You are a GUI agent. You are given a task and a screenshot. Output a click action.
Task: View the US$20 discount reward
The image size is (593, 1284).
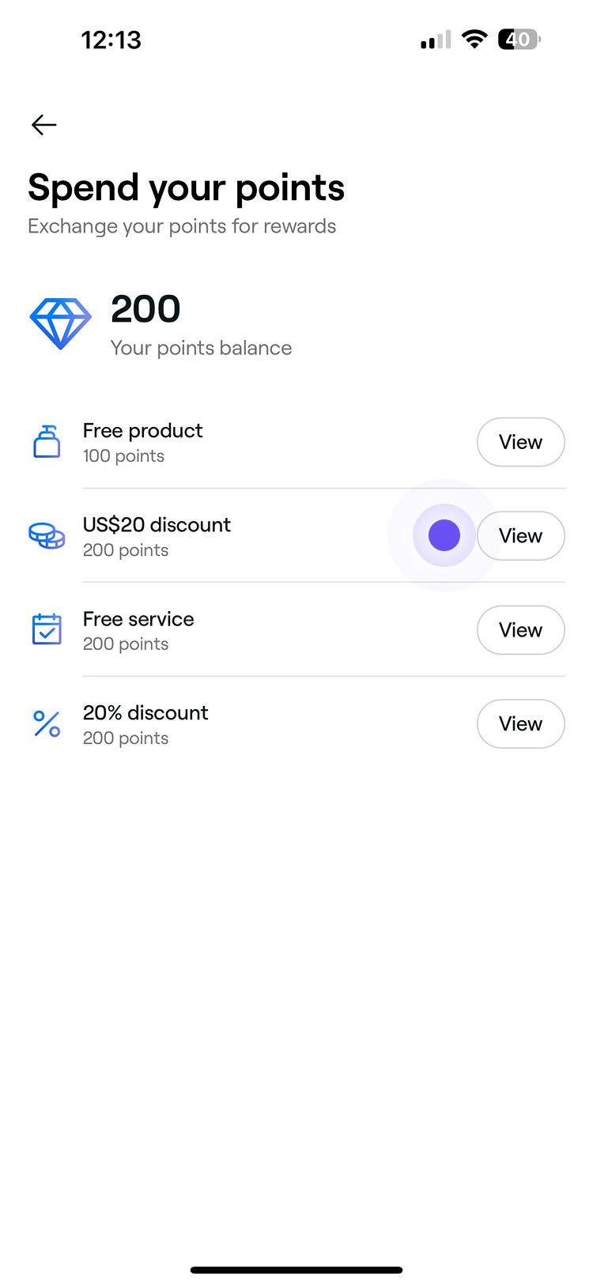coord(520,536)
